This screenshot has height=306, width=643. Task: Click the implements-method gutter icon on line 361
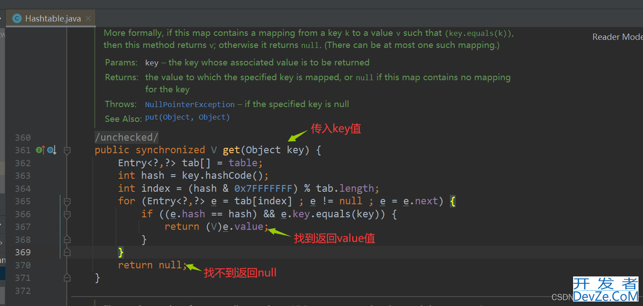point(40,150)
